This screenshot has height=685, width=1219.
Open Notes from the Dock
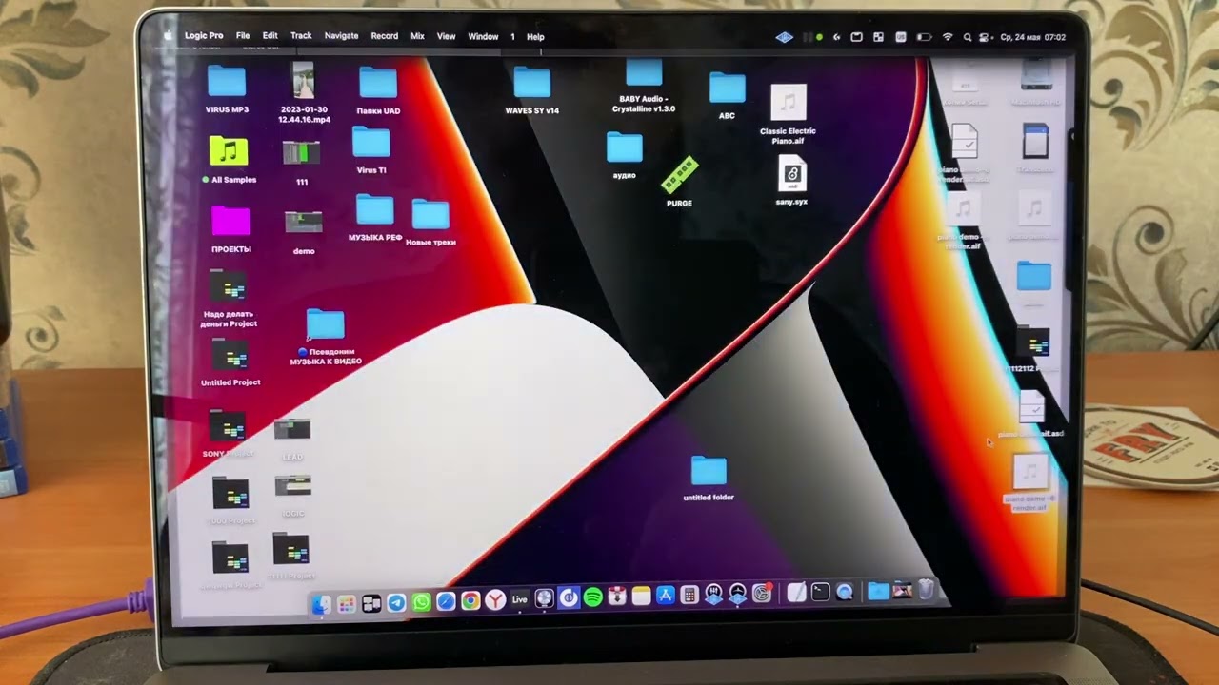click(641, 597)
